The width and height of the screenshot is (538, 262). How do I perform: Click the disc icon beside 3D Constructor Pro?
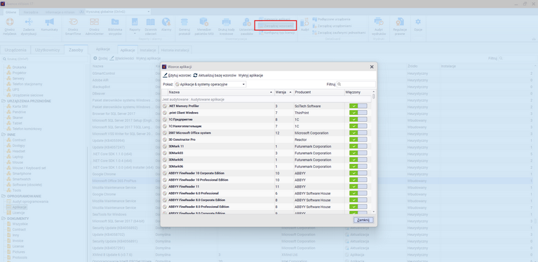tap(165, 139)
